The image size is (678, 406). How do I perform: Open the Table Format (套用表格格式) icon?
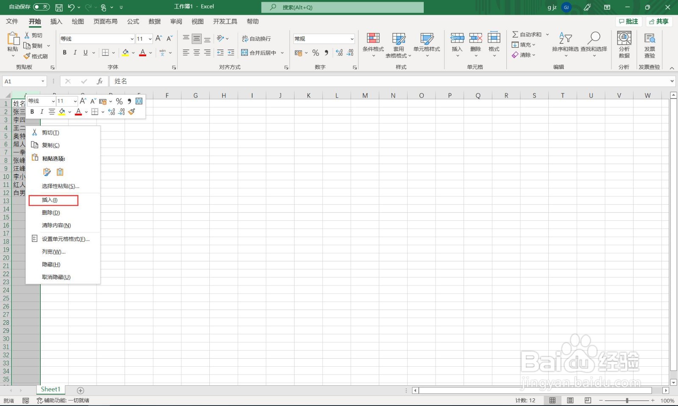pyautogui.click(x=398, y=38)
